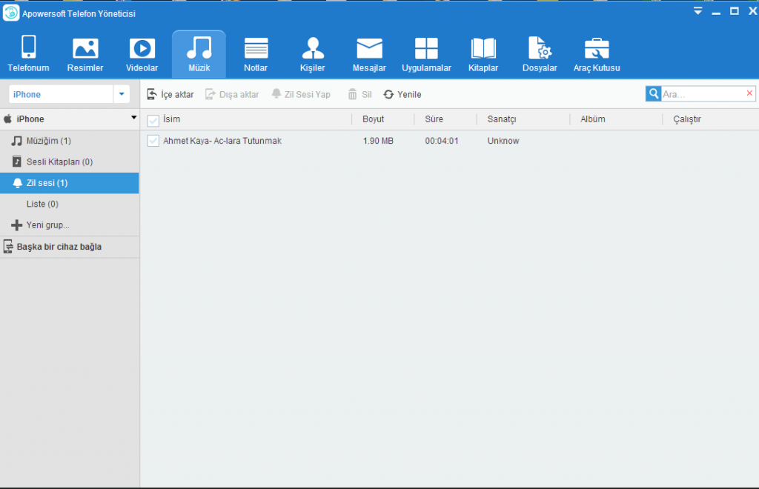Toggle the select-all checkbox beside İsim
Image resolution: width=759 pixels, height=489 pixels.
click(153, 120)
